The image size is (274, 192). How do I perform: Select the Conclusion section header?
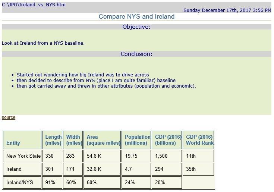pos(136,54)
